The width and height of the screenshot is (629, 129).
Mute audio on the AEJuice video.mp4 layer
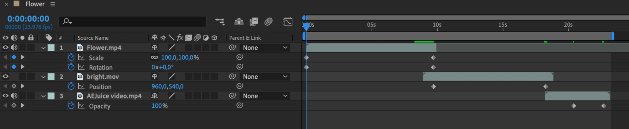(x=14, y=96)
